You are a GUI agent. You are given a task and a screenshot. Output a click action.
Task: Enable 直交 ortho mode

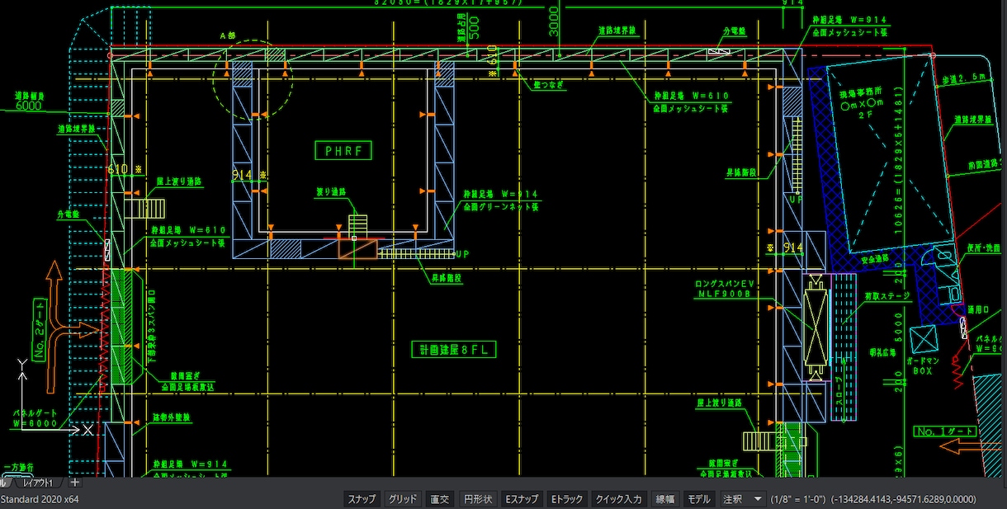point(439,499)
